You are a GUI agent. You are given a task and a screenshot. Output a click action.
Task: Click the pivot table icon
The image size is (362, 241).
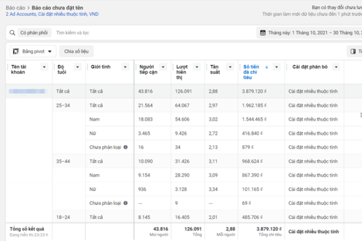tap(15, 52)
